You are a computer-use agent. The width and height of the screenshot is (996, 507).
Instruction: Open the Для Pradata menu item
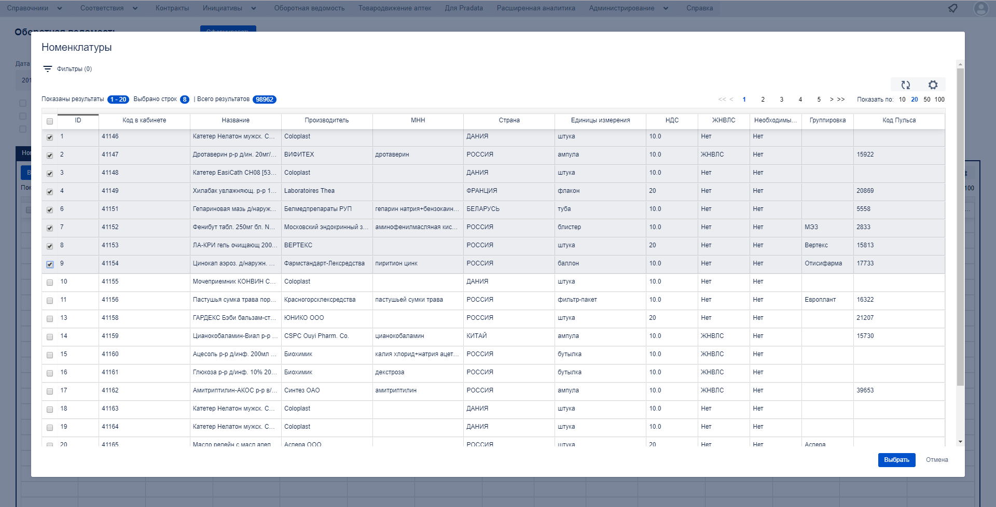pyautogui.click(x=464, y=8)
